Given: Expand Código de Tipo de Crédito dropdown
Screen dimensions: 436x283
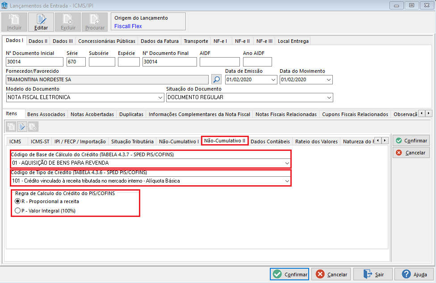Looking at the screenshot, I should tap(287, 181).
